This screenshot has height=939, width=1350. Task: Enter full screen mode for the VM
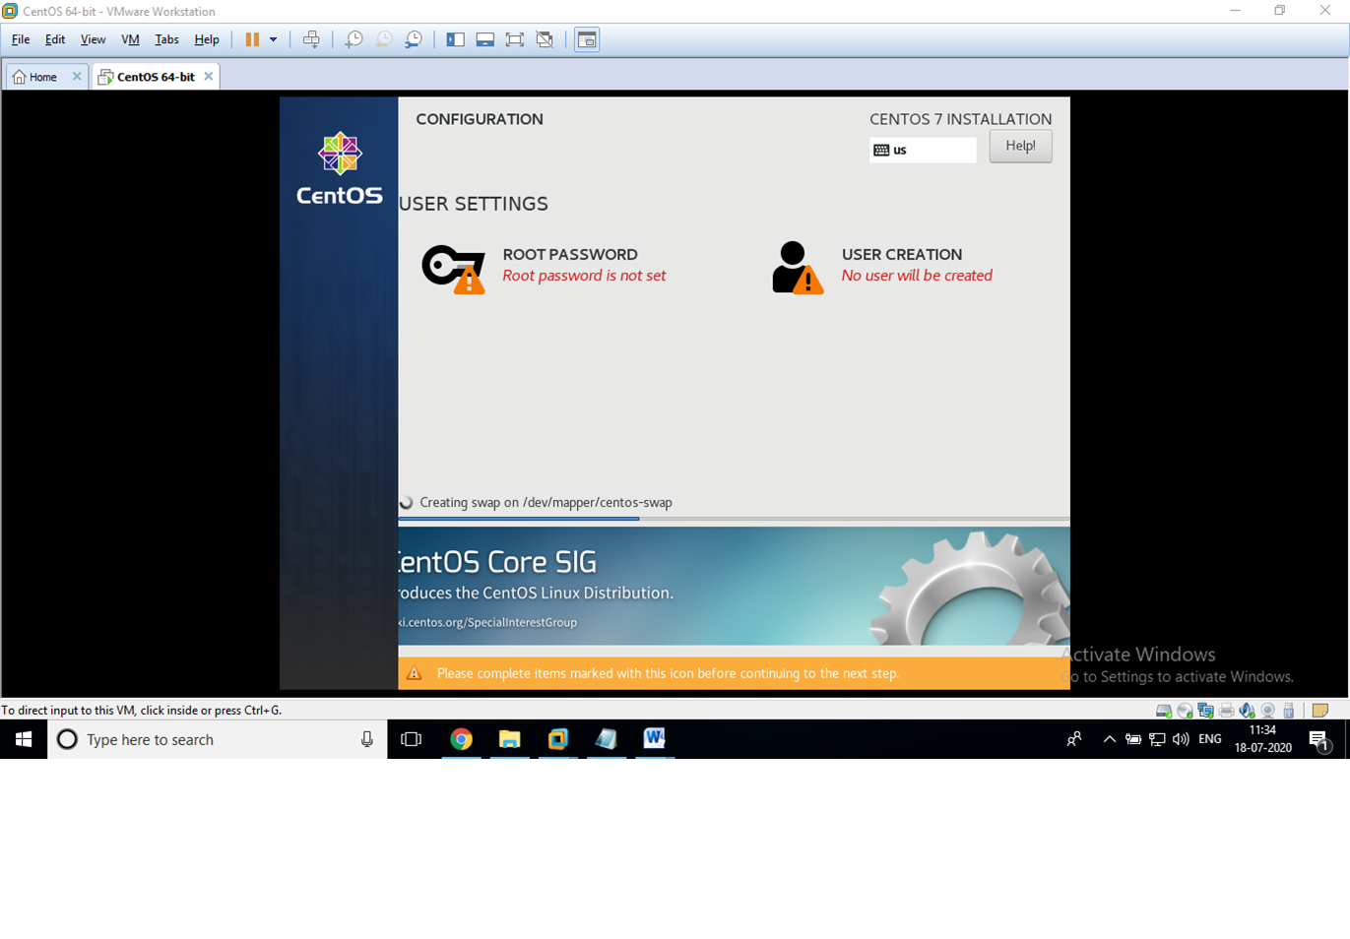[x=515, y=39]
